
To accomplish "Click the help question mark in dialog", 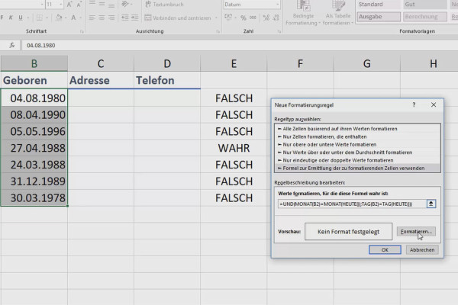I will coord(414,104).
